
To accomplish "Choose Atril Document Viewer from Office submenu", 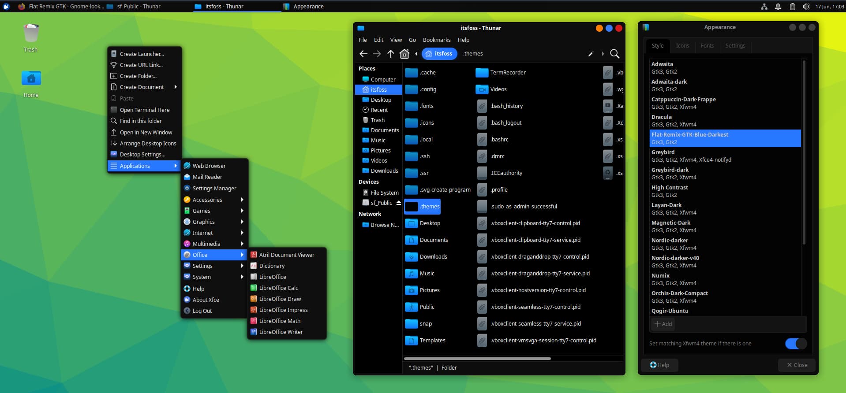I will 286,255.
